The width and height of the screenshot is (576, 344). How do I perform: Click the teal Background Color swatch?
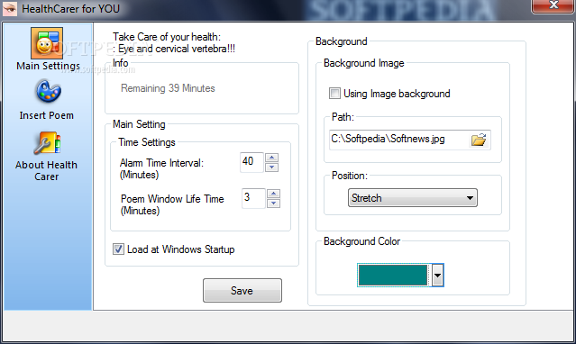pyautogui.click(x=393, y=275)
